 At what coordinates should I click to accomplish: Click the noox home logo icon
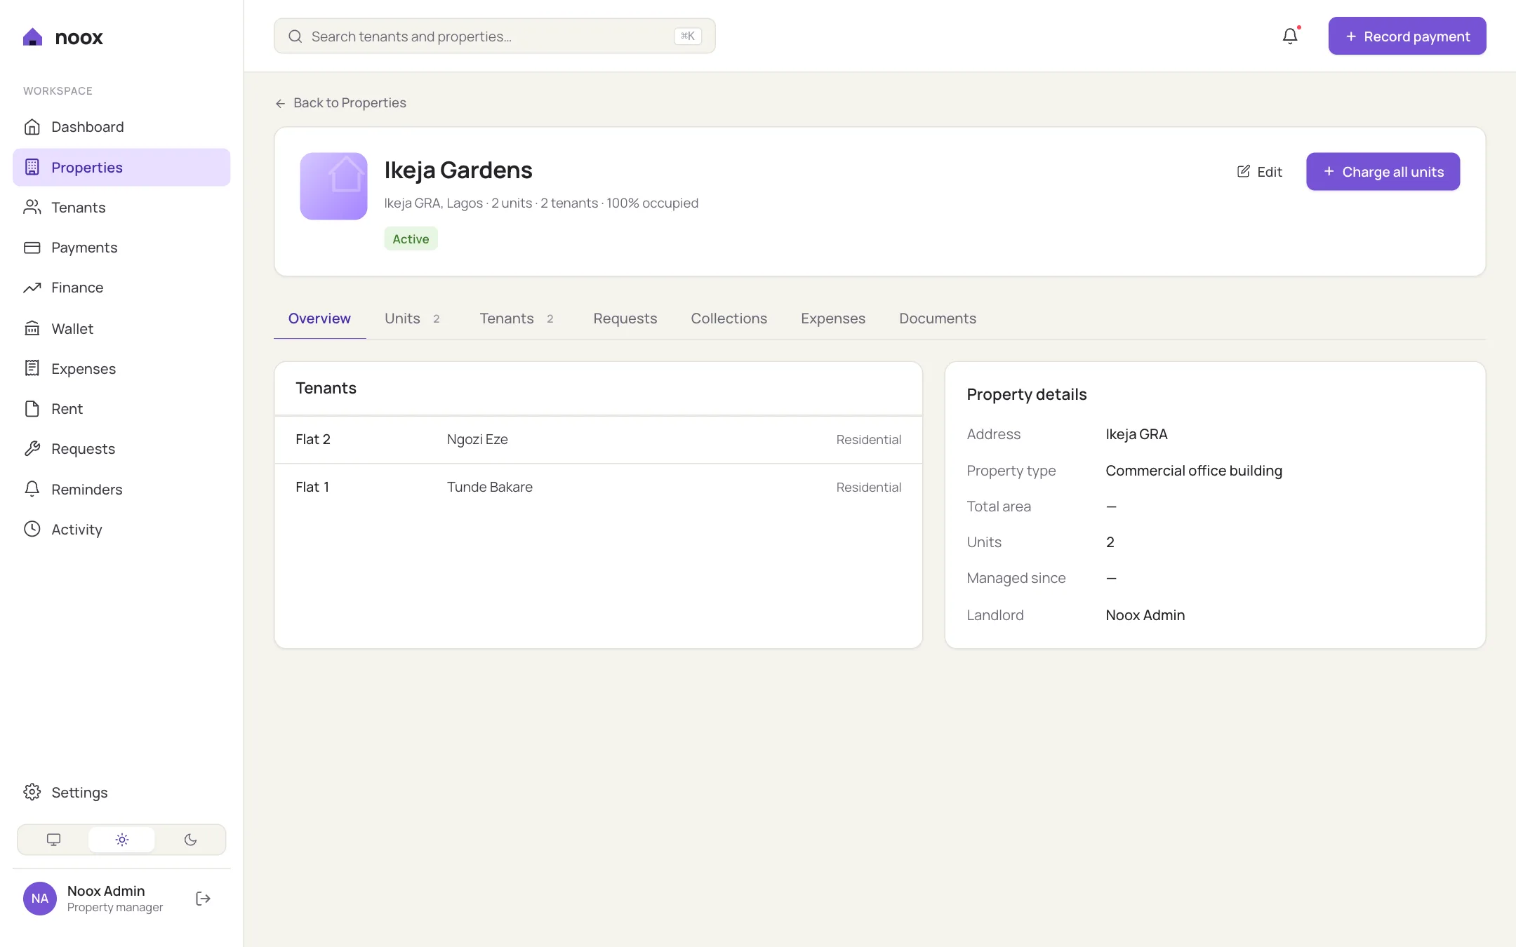click(33, 37)
